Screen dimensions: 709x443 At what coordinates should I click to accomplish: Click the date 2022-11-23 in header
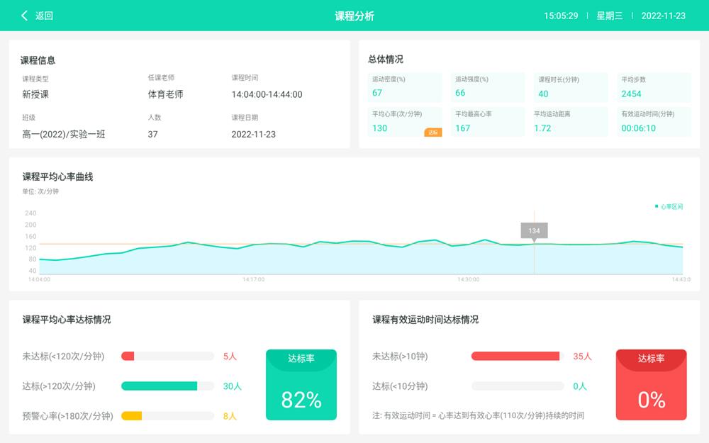pos(663,16)
